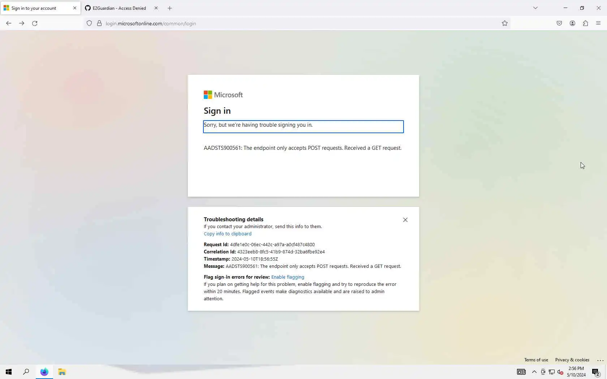Click the 'Enable flagging' link
The width and height of the screenshot is (607, 379).
tap(288, 277)
